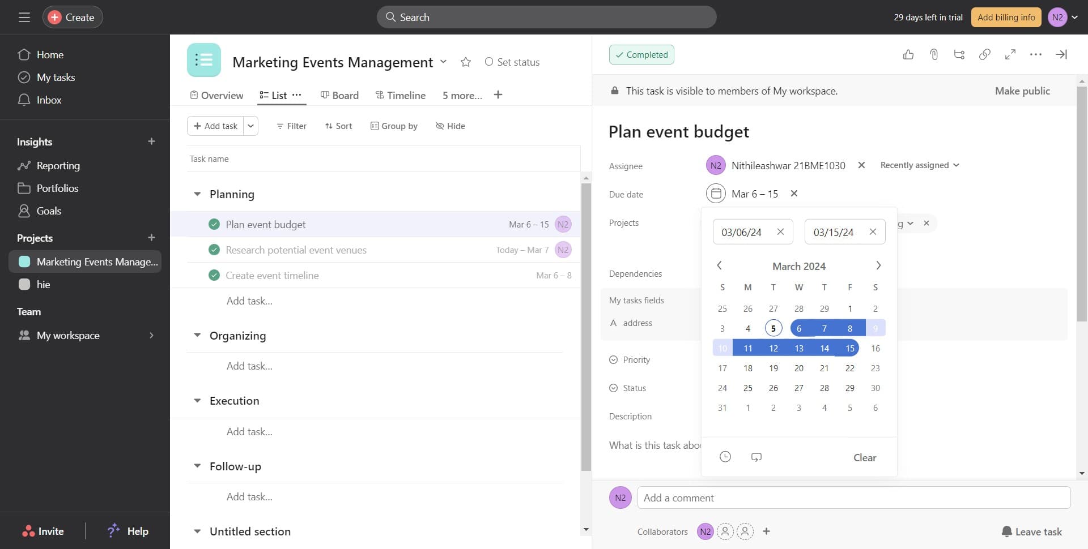
Task: Click the subtask icon in task header
Action: tap(959, 54)
